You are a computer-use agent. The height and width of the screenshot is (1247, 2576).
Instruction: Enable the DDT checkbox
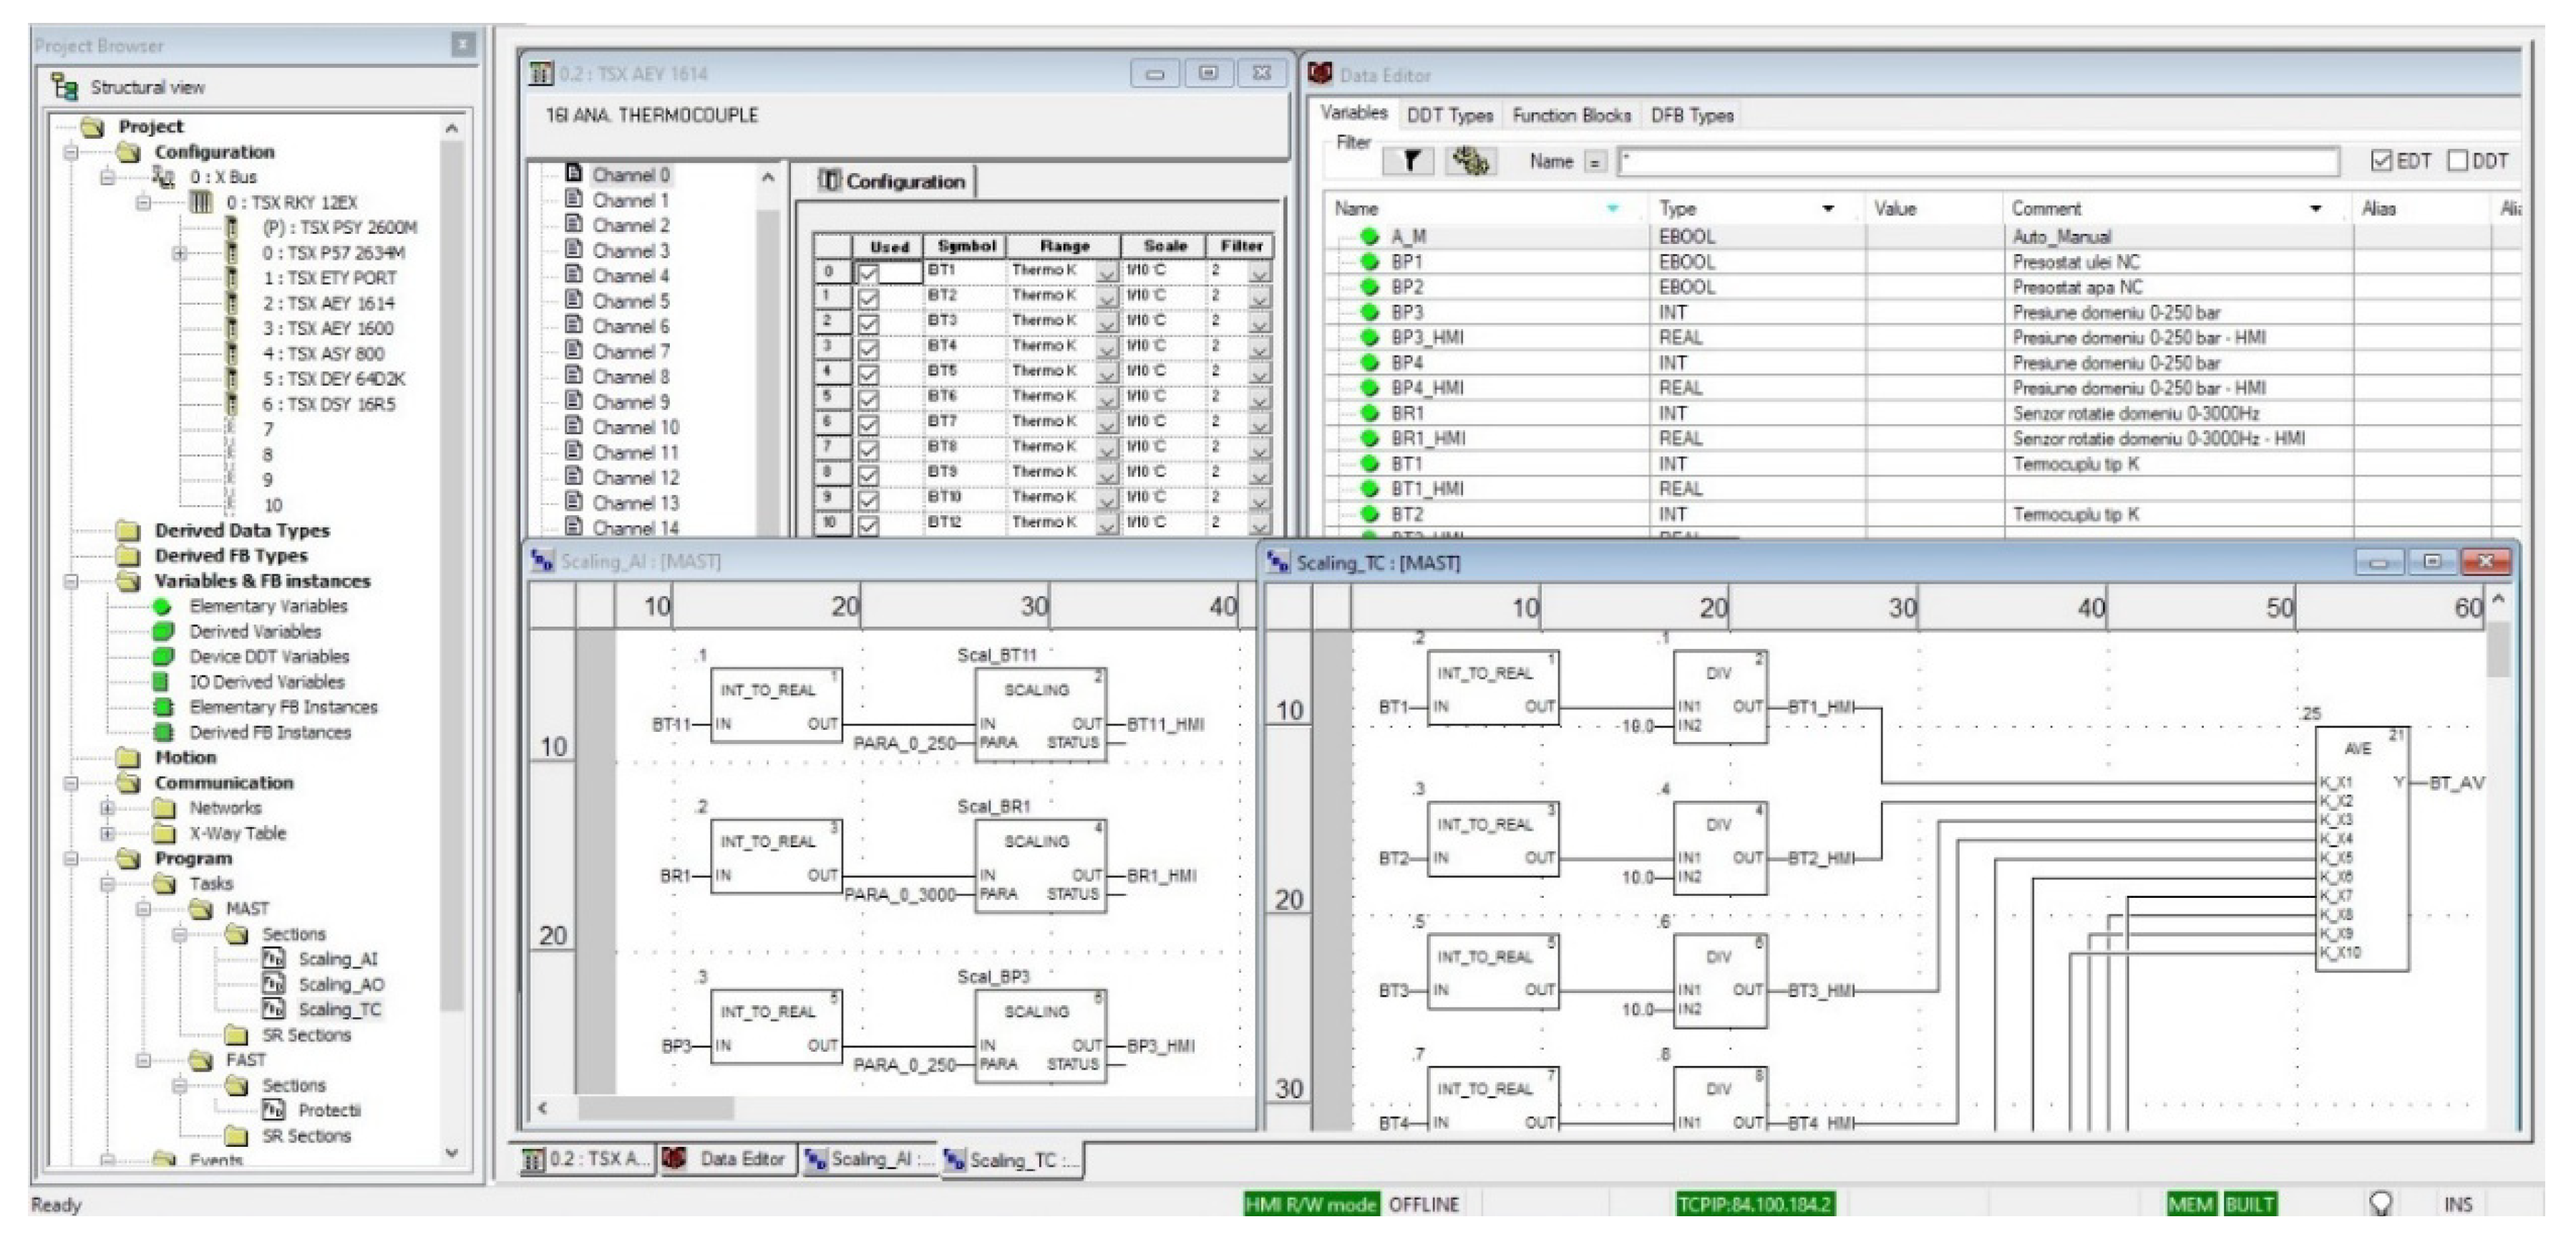click(2457, 161)
